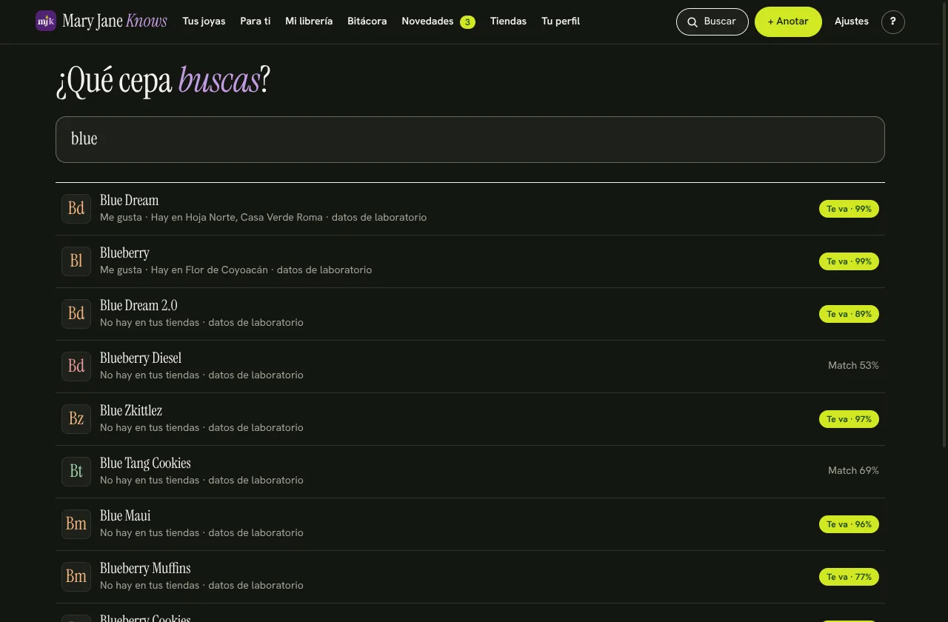Click the Te va 99% badge on Blueberry
Viewport: 948px width, 622px height.
pyautogui.click(x=849, y=261)
